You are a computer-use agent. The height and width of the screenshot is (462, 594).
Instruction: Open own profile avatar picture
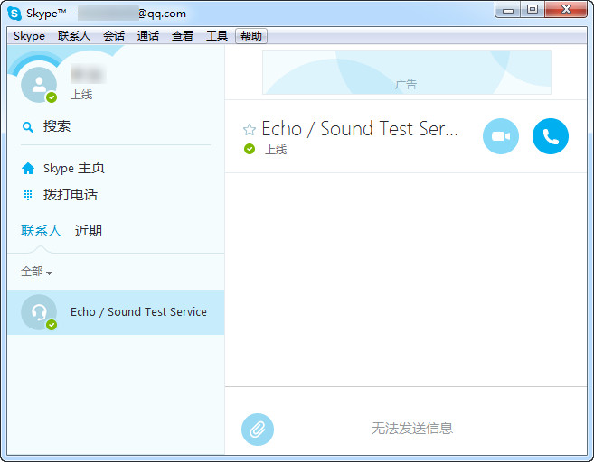pyautogui.click(x=39, y=85)
